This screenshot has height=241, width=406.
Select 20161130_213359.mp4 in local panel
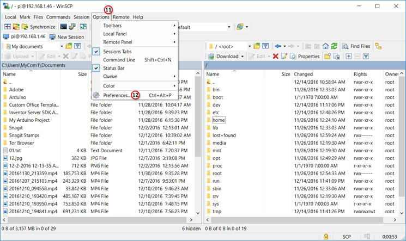point(33,173)
